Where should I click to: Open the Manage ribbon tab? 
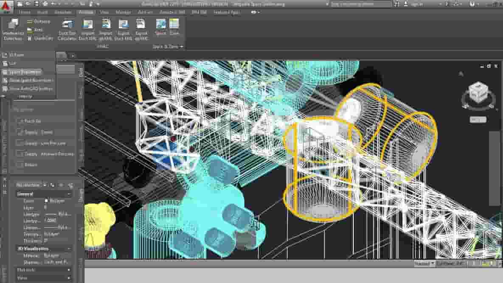(x=123, y=12)
